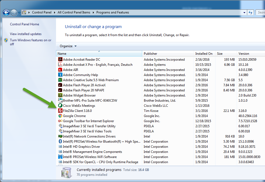
Task: Click the Brother MFL-Pro Suite icon
Action: [x=60, y=100]
